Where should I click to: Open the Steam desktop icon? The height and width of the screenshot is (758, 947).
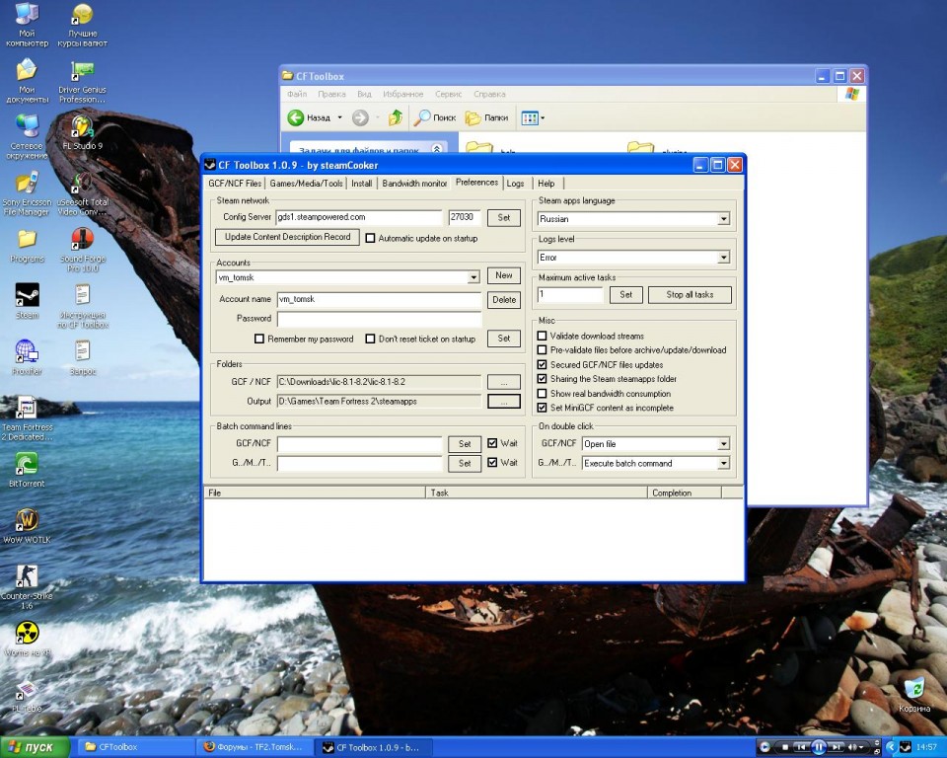[27, 296]
